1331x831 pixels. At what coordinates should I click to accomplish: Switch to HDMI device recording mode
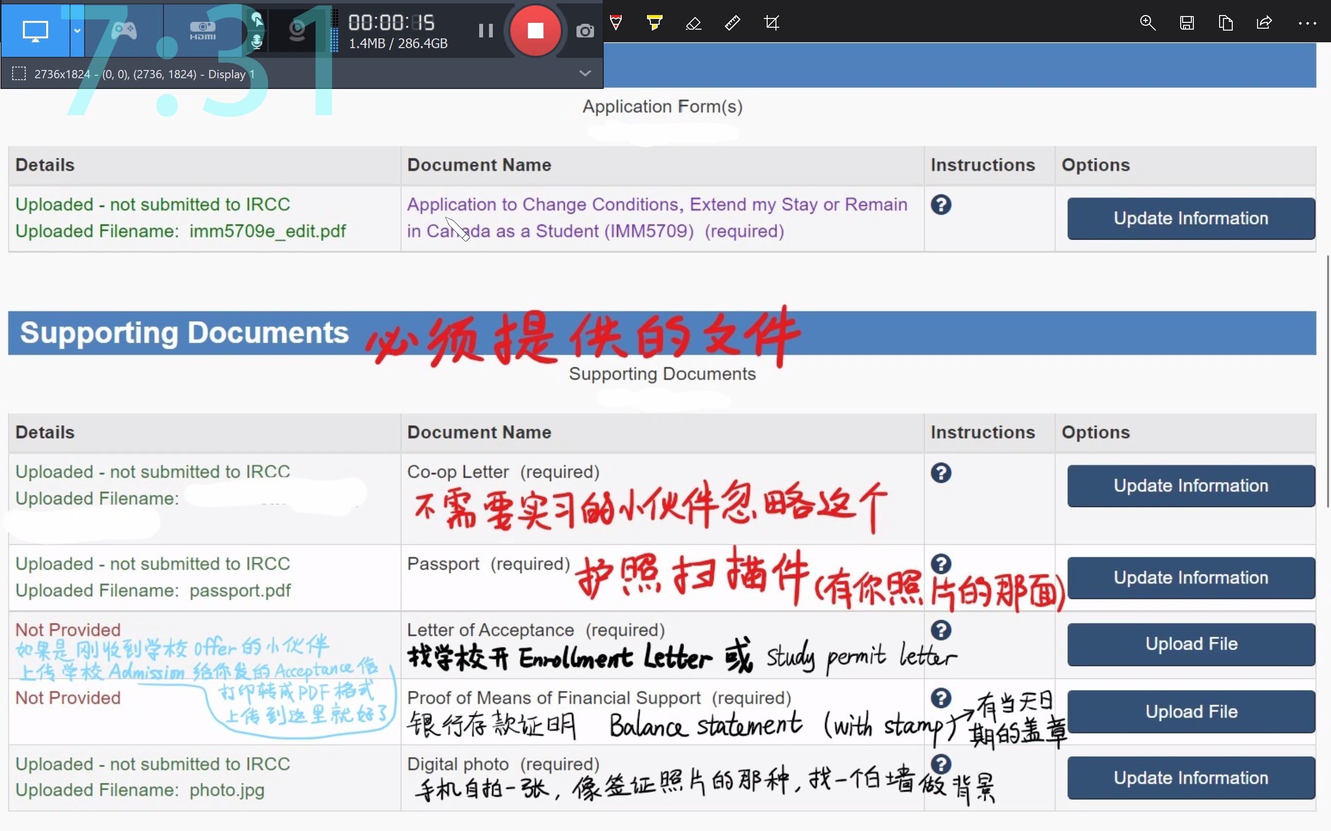point(202,30)
